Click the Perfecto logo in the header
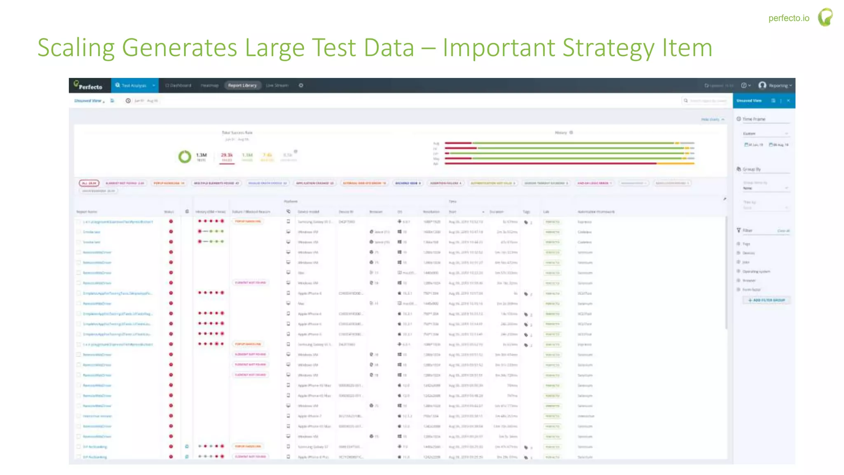Image resolution: width=844 pixels, height=475 pixels. (88, 85)
